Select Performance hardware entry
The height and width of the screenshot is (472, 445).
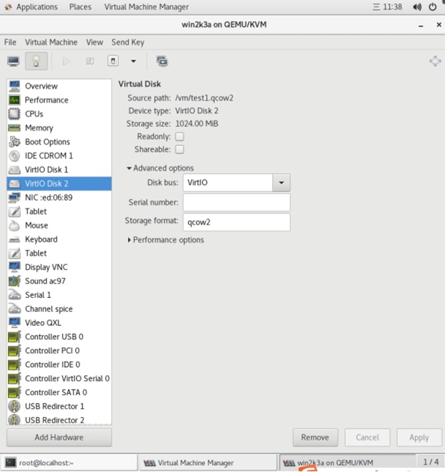pos(59,100)
